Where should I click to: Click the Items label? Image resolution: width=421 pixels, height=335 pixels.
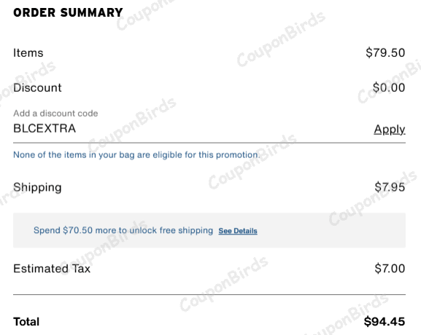point(28,52)
